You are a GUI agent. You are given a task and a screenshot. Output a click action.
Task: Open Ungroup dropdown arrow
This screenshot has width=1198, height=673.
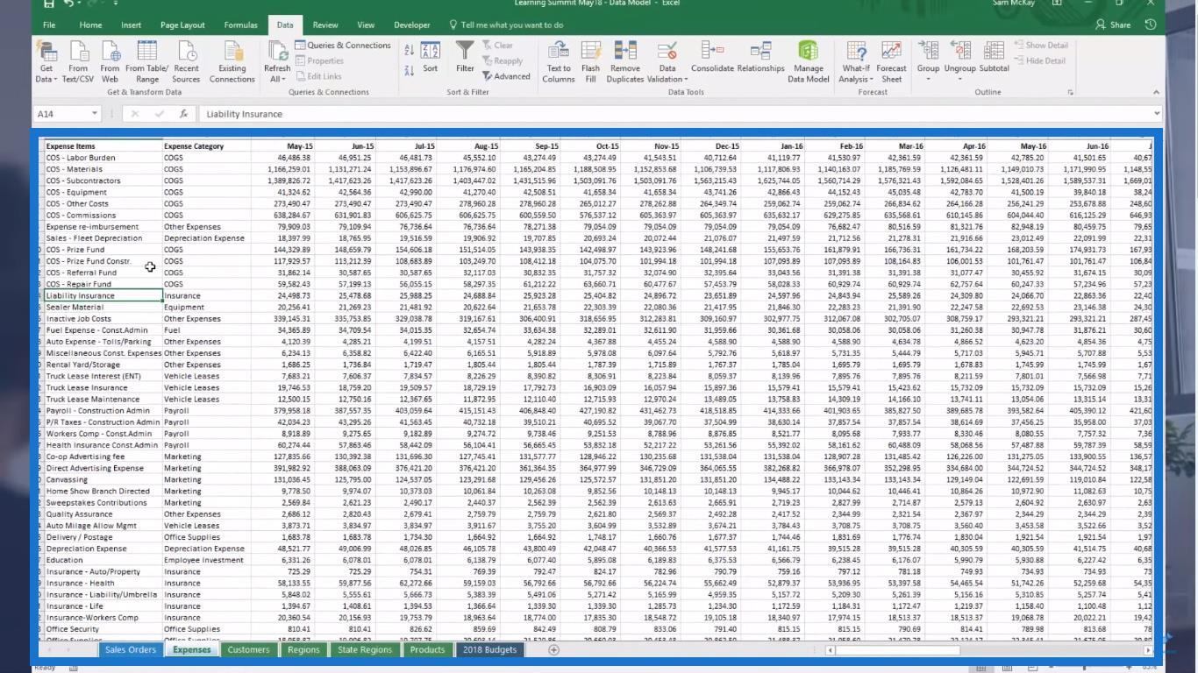[960, 79]
